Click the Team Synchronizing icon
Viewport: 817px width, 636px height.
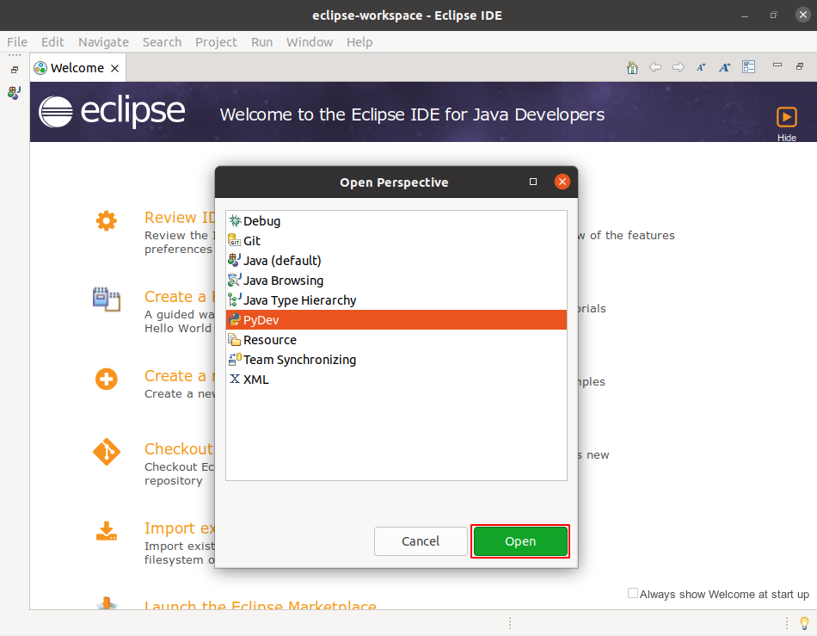[x=235, y=359]
